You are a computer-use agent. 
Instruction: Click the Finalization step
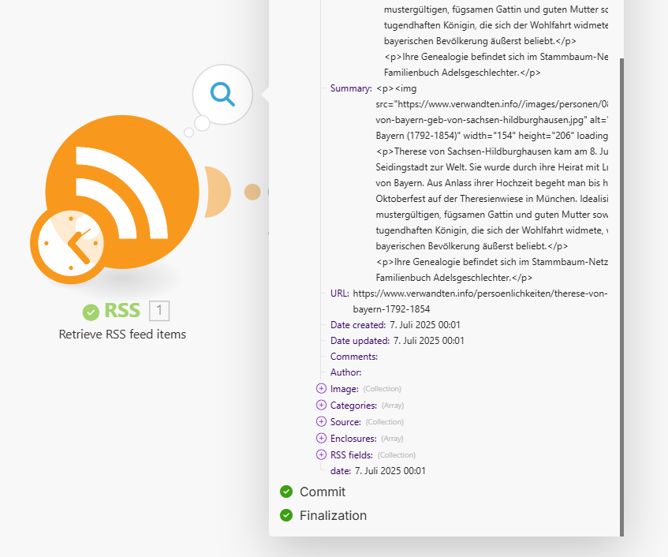pos(333,516)
